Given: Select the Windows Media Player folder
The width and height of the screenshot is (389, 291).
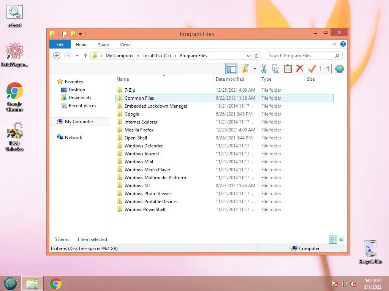Looking at the screenshot, I should (225, 169).
